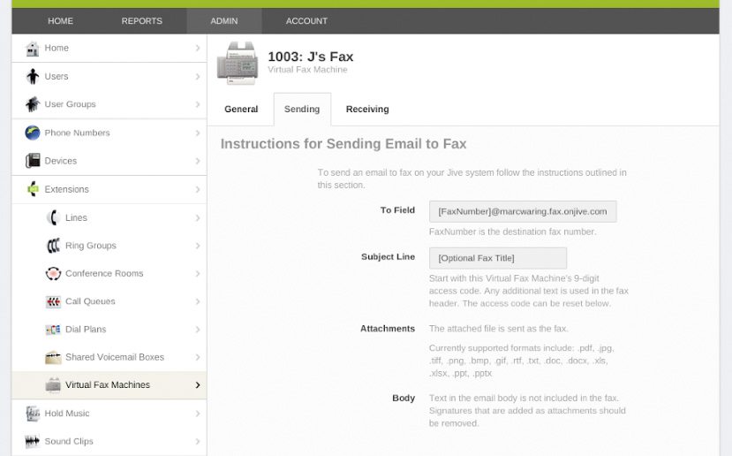
Task: Click the Hold Music sheet icon
Action: [32, 414]
